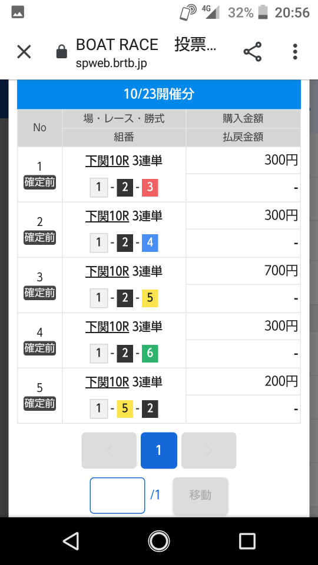The width and height of the screenshot is (318, 565).
Task: Open 下関10R link in row 3
Action: (x=107, y=271)
